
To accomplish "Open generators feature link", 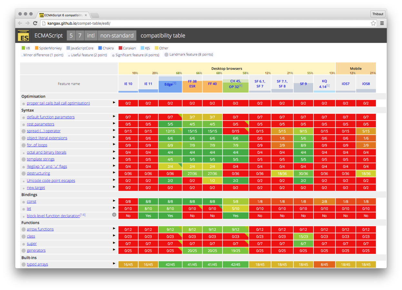I will [x=36, y=250].
